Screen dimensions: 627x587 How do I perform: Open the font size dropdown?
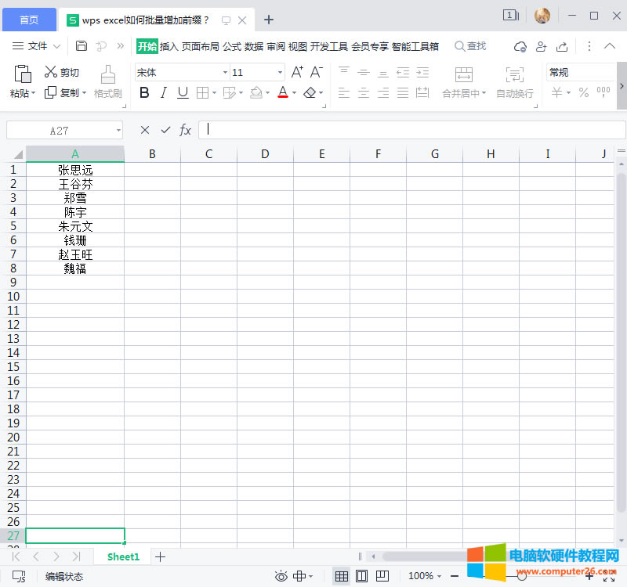280,71
